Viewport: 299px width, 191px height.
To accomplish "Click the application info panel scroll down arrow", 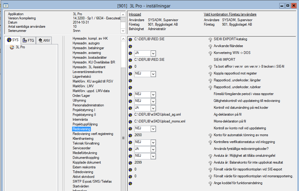I will coord(123,31).
